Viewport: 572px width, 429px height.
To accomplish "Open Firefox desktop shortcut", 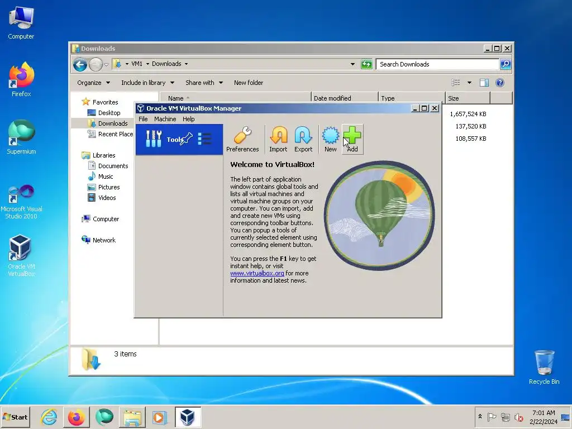I will point(21,79).
